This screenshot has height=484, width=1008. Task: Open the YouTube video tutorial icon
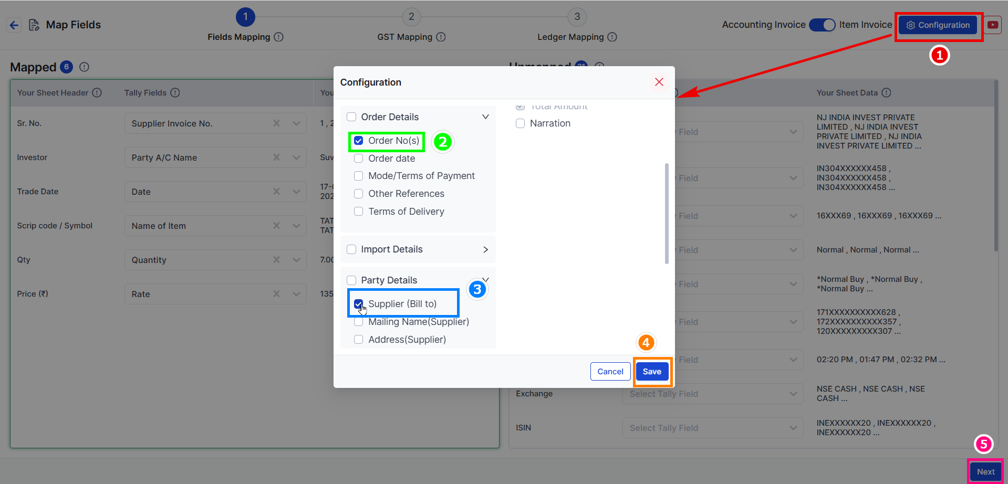[992, 25]
